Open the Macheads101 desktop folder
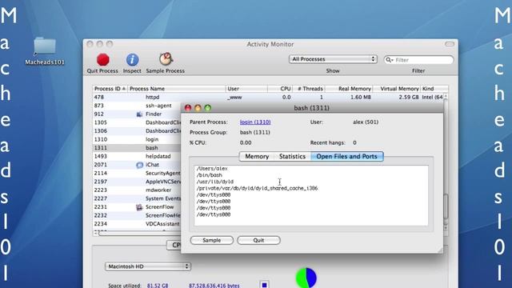Image resolution: width=512 pixels, height=288 pixels. (45, 46)
